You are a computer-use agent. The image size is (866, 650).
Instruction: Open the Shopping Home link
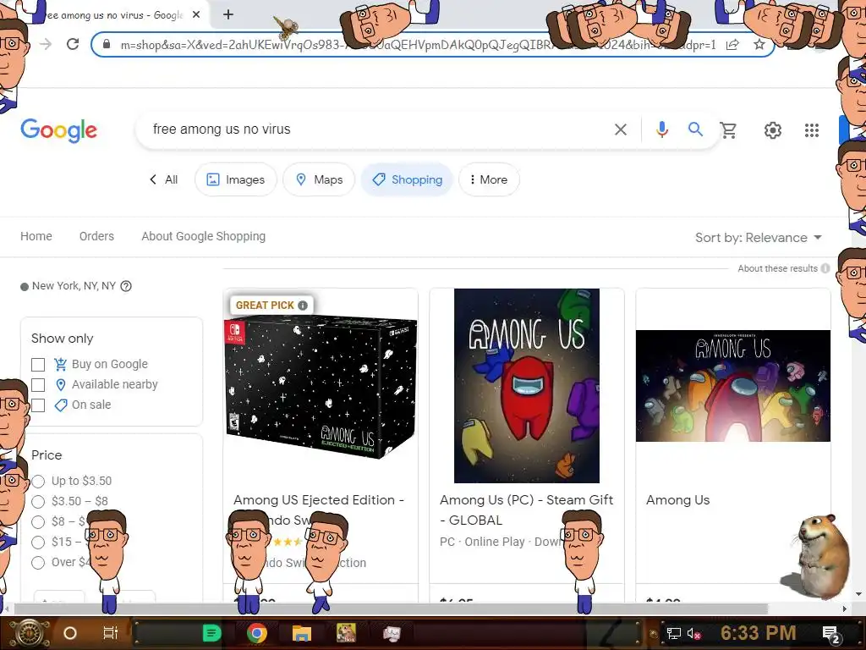[36, 237]
